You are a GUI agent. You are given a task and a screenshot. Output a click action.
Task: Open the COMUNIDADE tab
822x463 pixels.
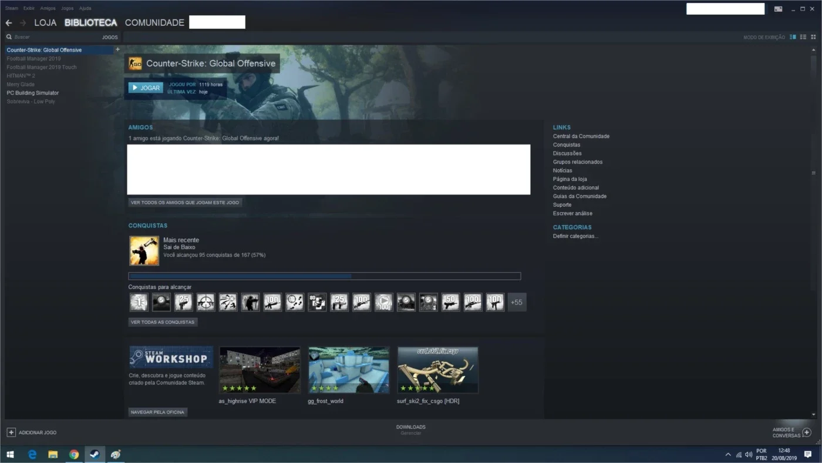coord(154,23)
